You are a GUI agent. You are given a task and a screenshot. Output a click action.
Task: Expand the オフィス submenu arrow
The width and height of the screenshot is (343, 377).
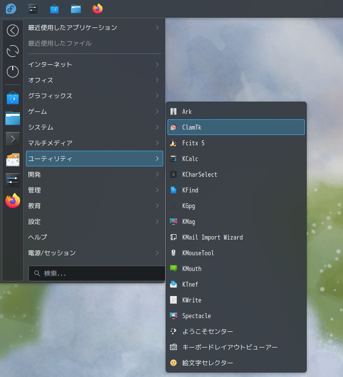pos(157,80)
